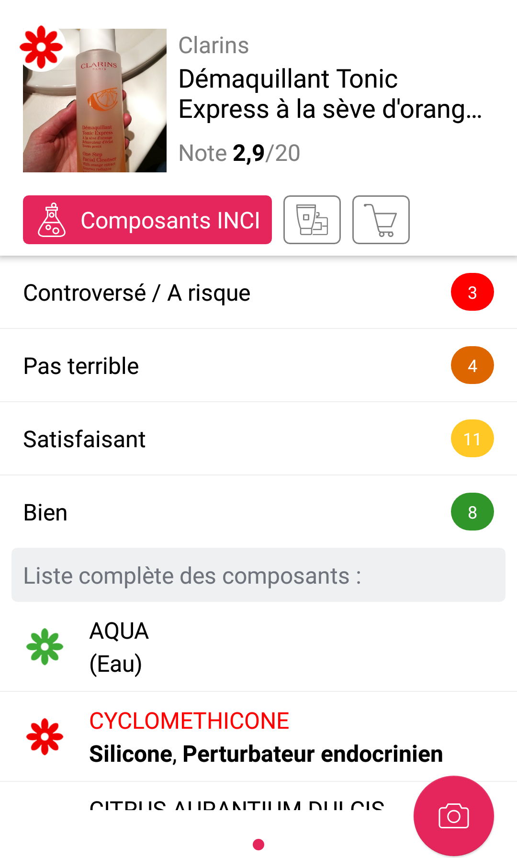Tap the red flower icon beside CYCLOMETHICONE

(x=45, y=737)
